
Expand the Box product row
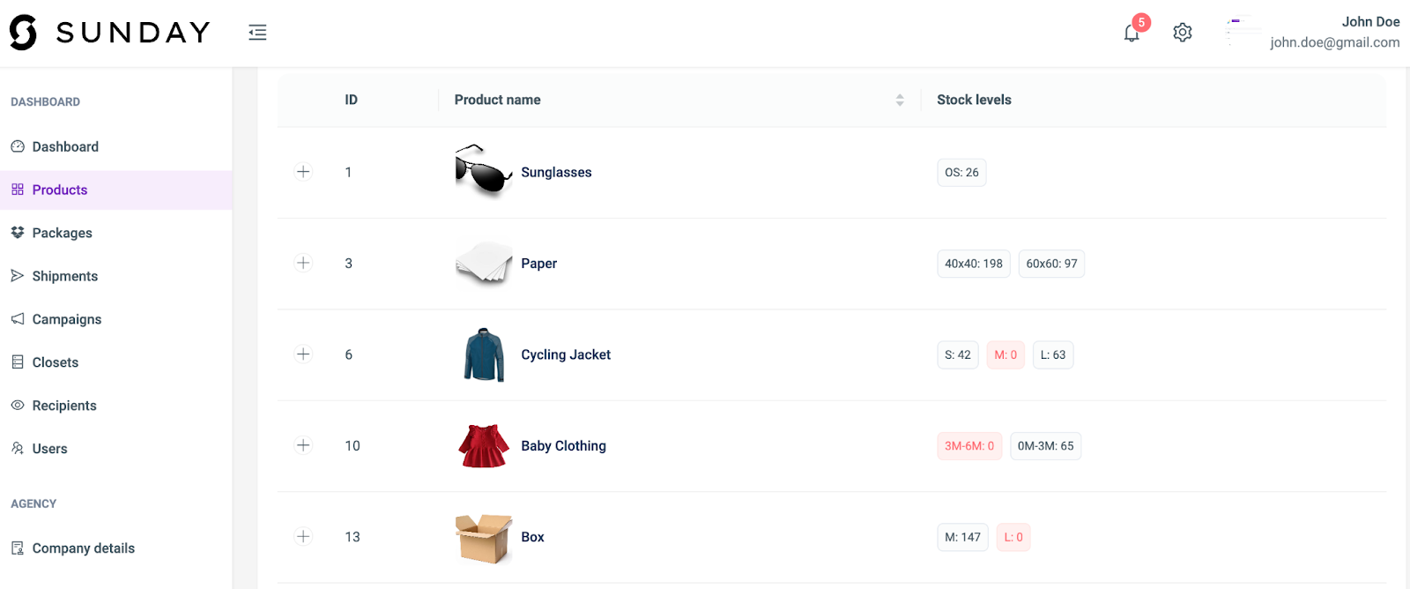pos(303,536)
